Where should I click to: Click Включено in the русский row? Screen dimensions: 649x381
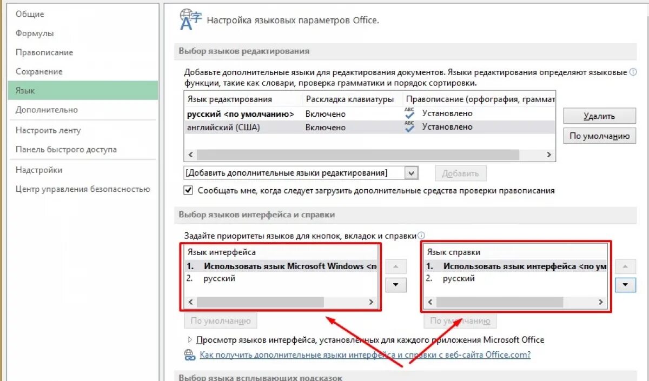point(325,113)
